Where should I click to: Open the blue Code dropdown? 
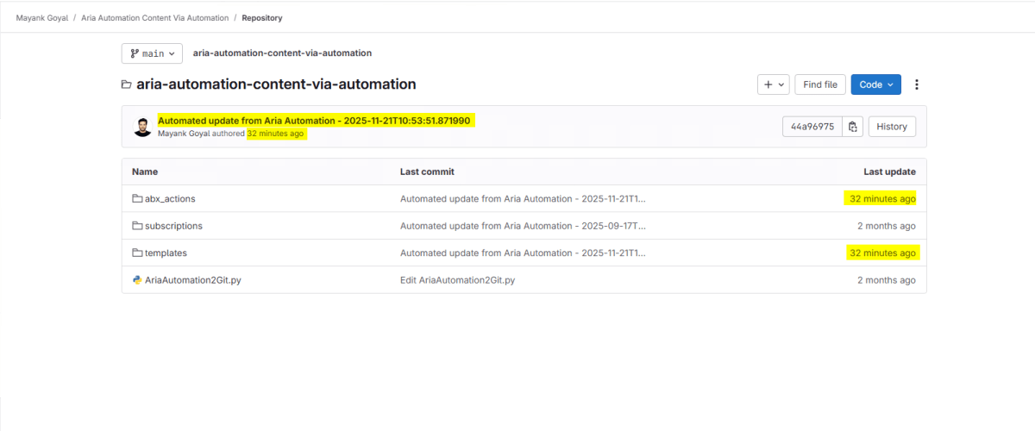coord(876,84)
